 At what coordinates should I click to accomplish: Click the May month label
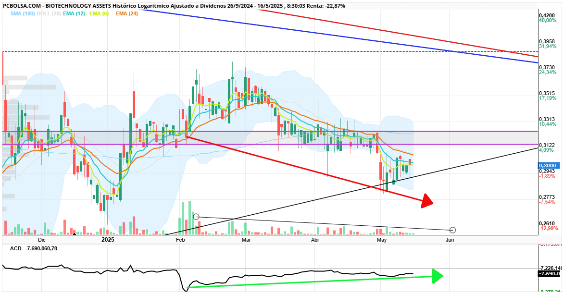pos(381,240)
